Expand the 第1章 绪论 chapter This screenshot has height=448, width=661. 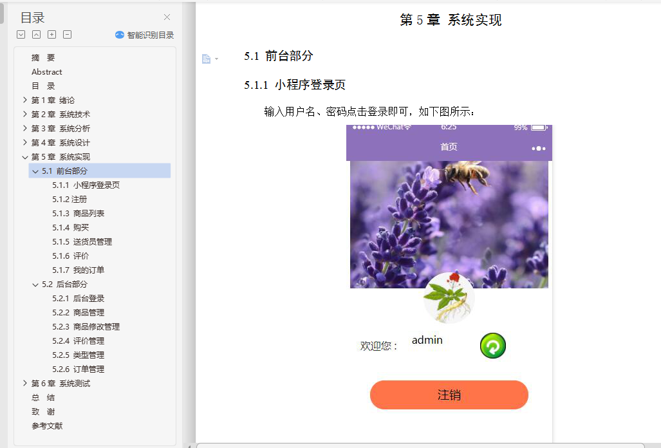(x=24, y=100)
